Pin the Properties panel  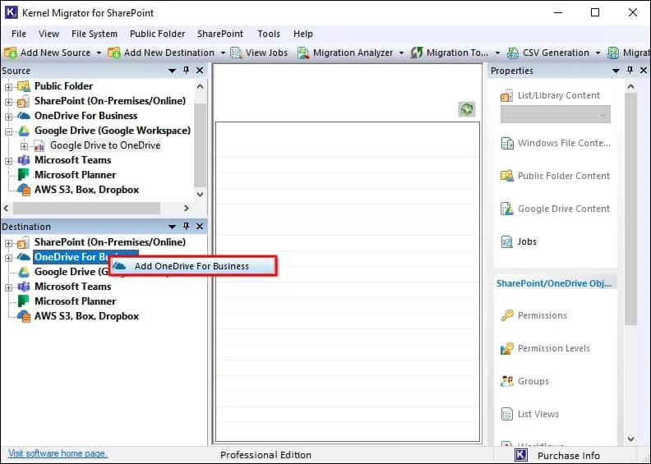pos(630,71)
